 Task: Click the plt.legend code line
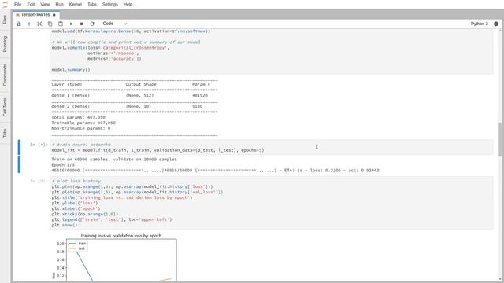click(112, 219)
